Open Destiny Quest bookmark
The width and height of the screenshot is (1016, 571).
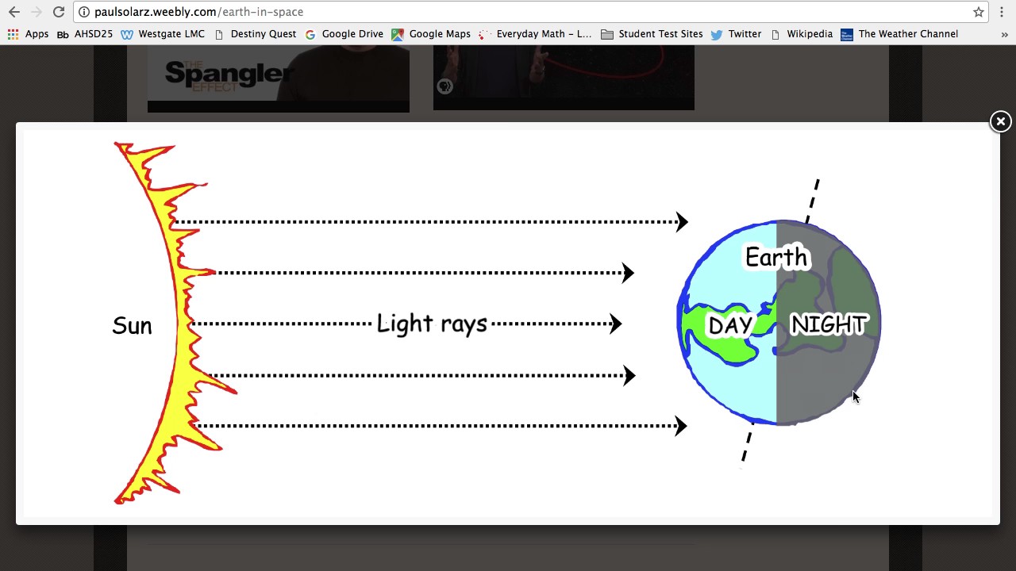256,34
